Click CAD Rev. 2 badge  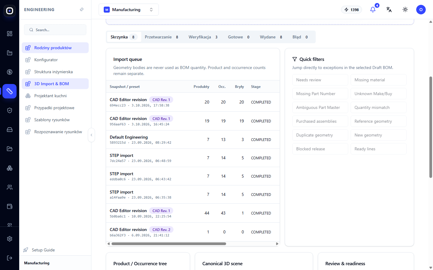pos(161,229)
